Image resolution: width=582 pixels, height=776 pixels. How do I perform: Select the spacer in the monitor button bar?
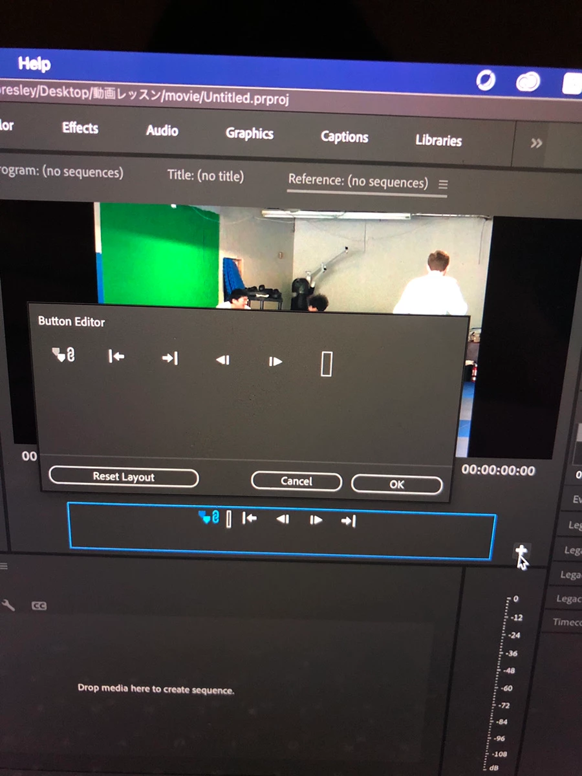(x=228, y=519)
